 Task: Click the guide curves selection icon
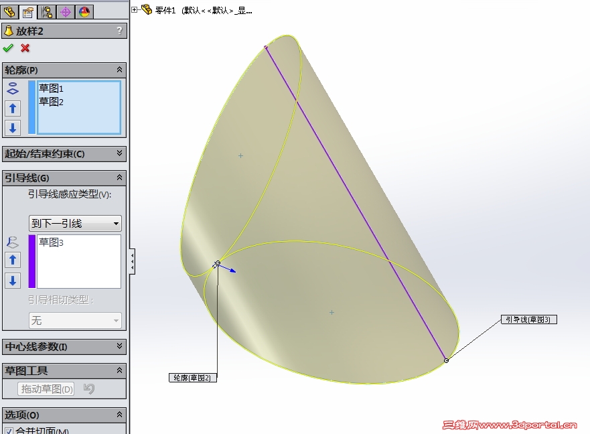click(13, 242)
